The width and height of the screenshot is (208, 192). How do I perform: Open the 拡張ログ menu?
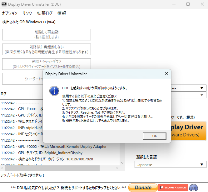click(x=45, y=13)
